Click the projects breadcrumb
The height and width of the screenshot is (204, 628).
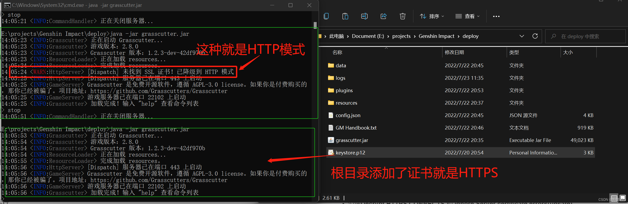[401, 36]
